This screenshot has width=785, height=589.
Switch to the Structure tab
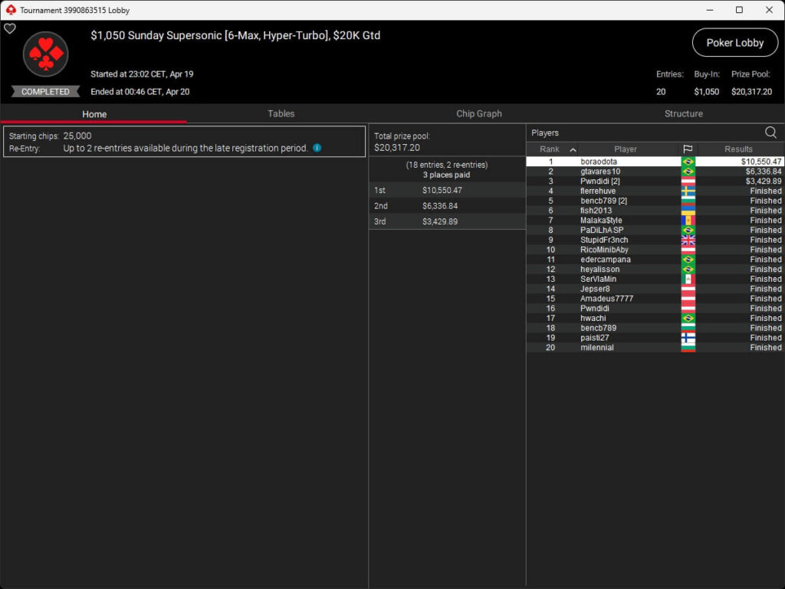(683, 113)
